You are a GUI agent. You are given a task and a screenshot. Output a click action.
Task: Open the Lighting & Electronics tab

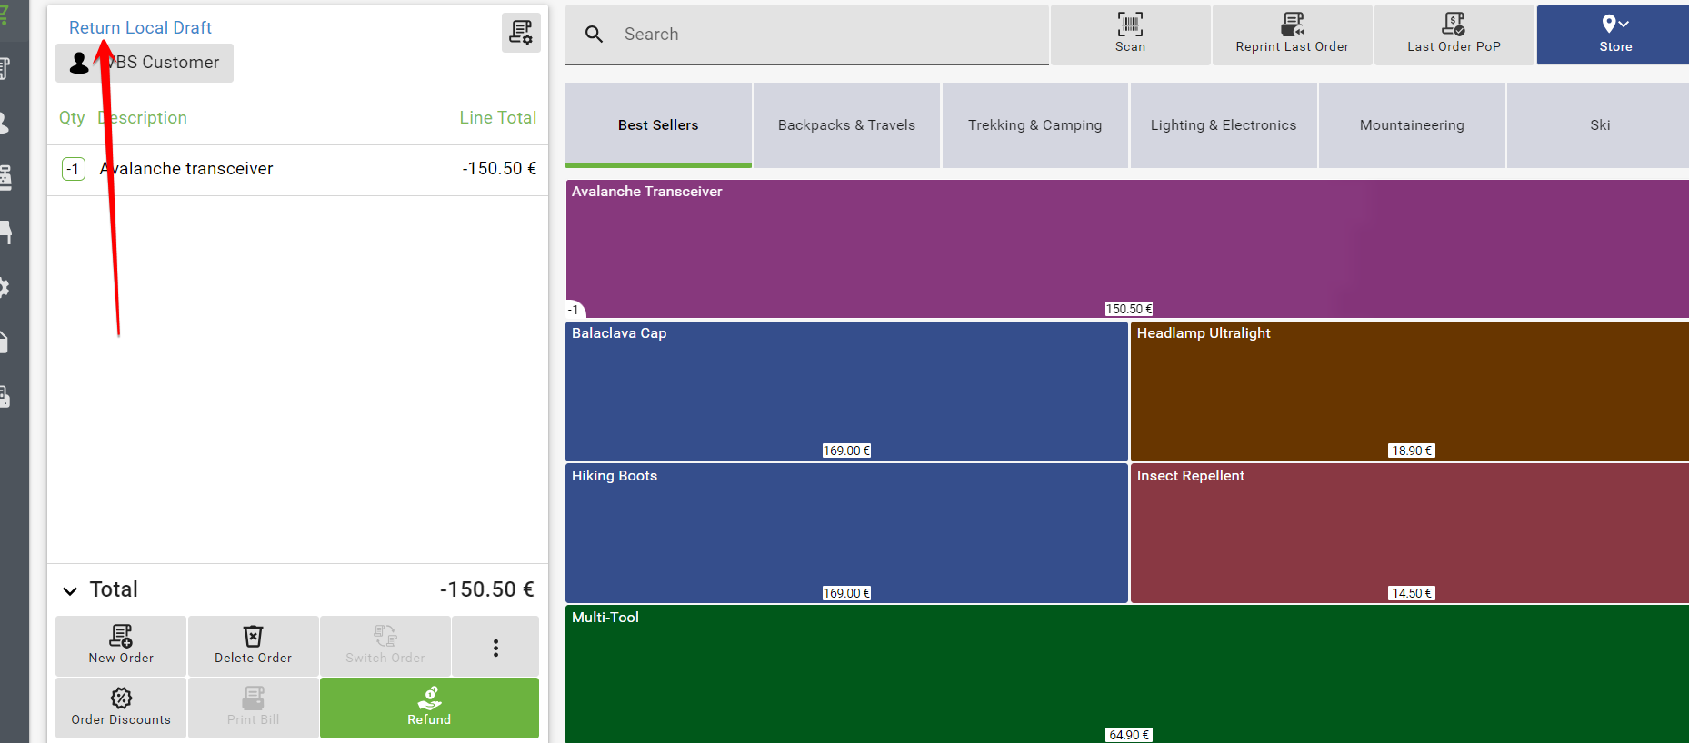[1223, 125]
